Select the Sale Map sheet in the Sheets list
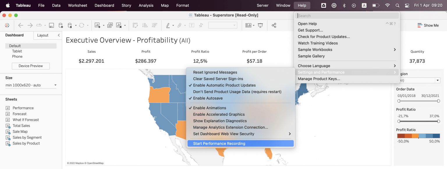Viewport: 447px width, 169px height. click(20, 131)
